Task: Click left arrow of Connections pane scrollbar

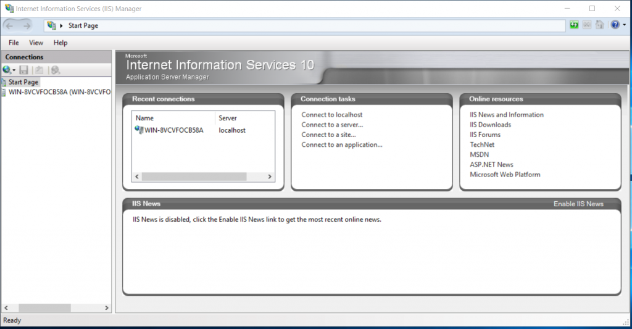Action: [6, 307]
